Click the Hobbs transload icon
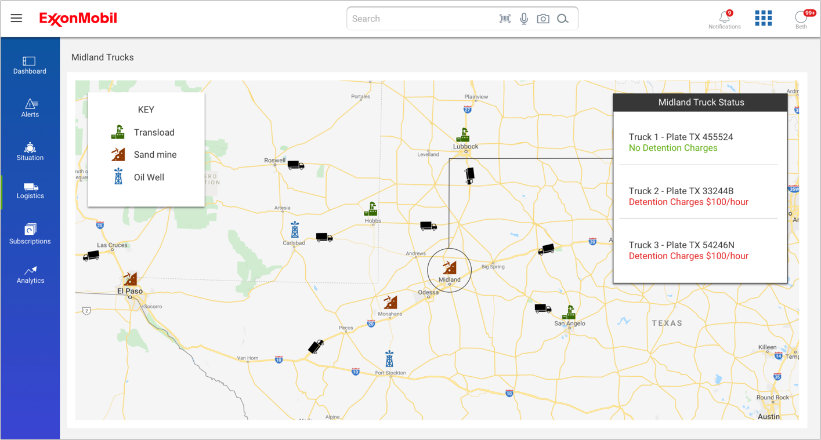 tap(371, 209)
